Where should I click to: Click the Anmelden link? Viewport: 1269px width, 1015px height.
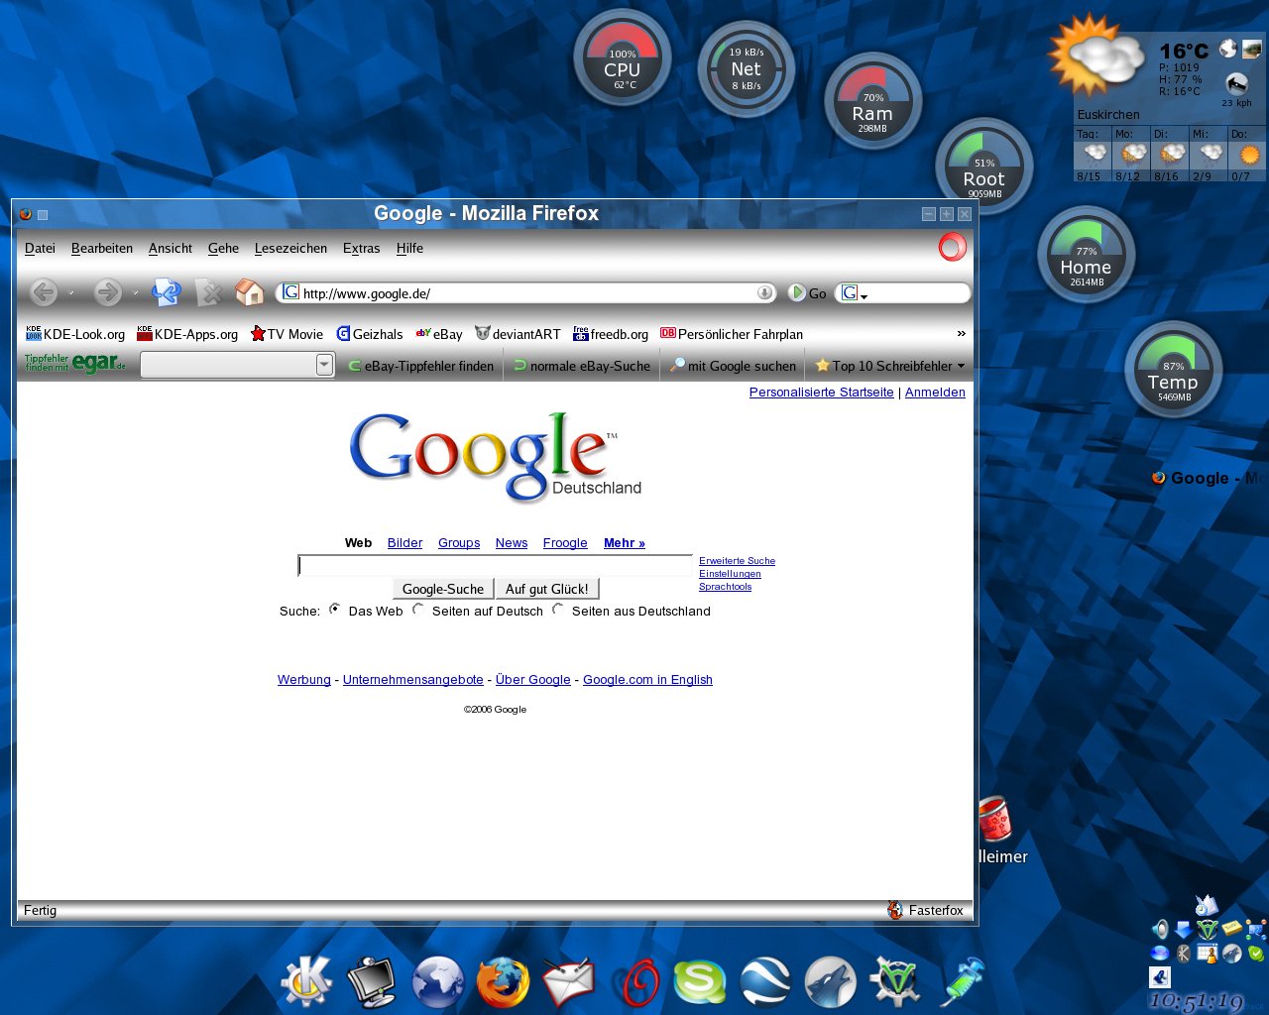935,392
